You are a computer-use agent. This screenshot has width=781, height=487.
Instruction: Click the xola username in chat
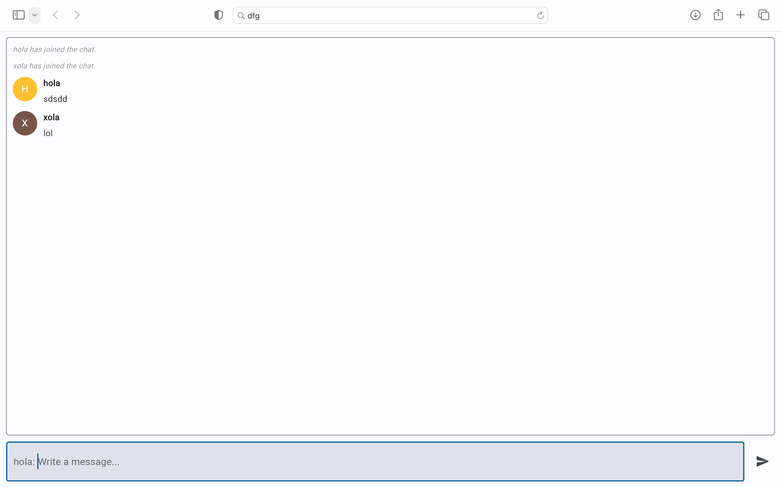coord(51,117)
